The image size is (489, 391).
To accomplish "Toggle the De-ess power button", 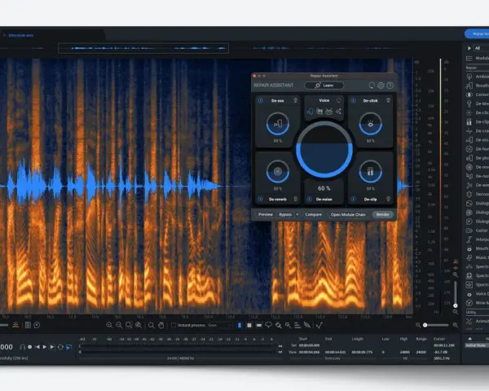I will click(261, 100).
